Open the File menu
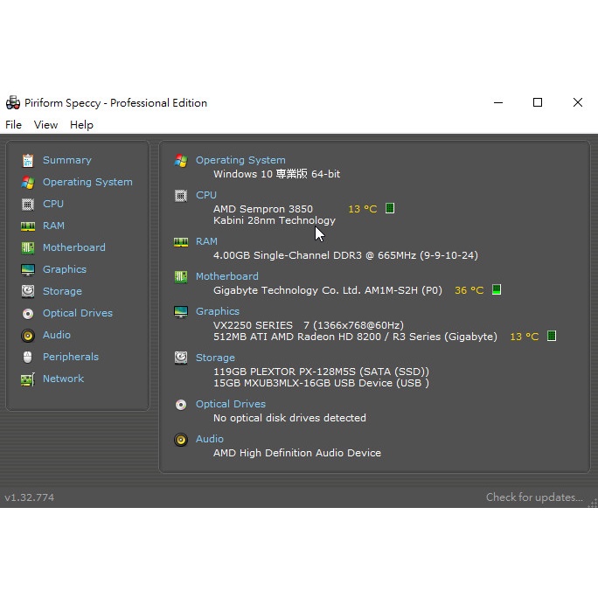 13,125
